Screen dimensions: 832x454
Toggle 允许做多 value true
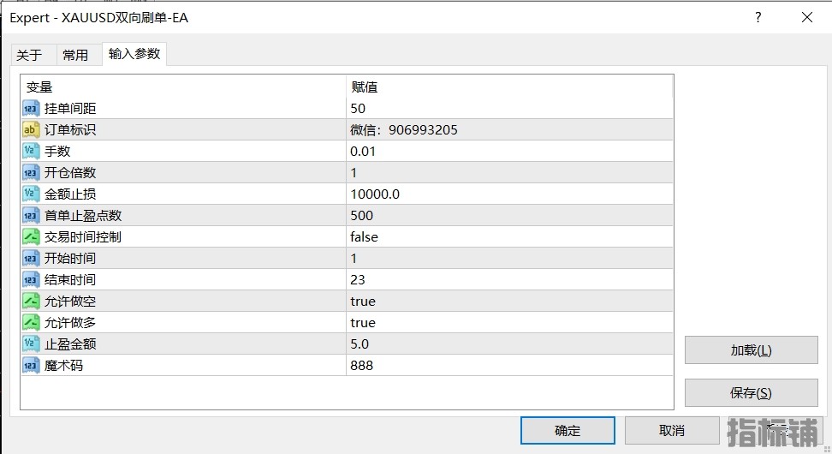509,322
